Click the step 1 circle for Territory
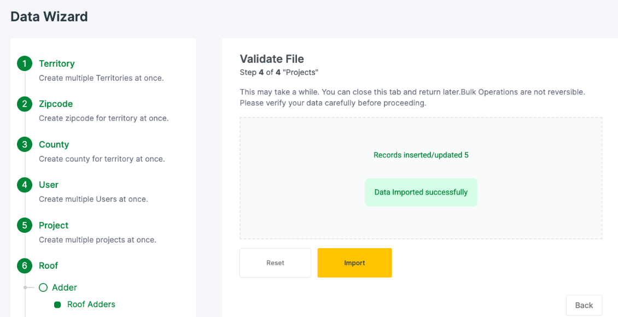This screenshot has height=317, width=618. click(25, 63)
